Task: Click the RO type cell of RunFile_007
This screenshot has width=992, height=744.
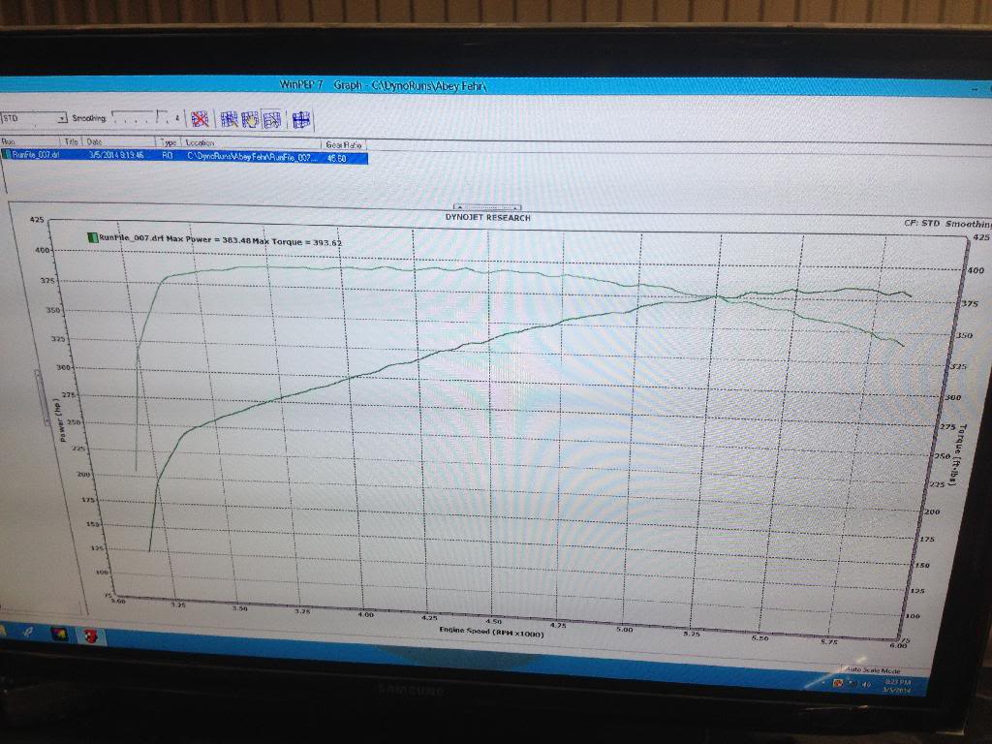Action: coord(167,156)
